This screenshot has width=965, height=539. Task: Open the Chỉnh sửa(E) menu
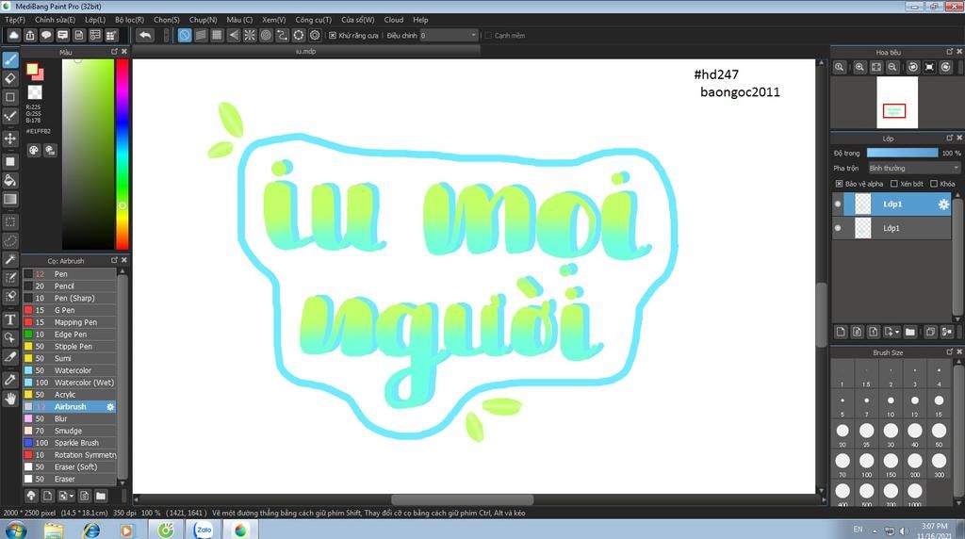point(55,20)
